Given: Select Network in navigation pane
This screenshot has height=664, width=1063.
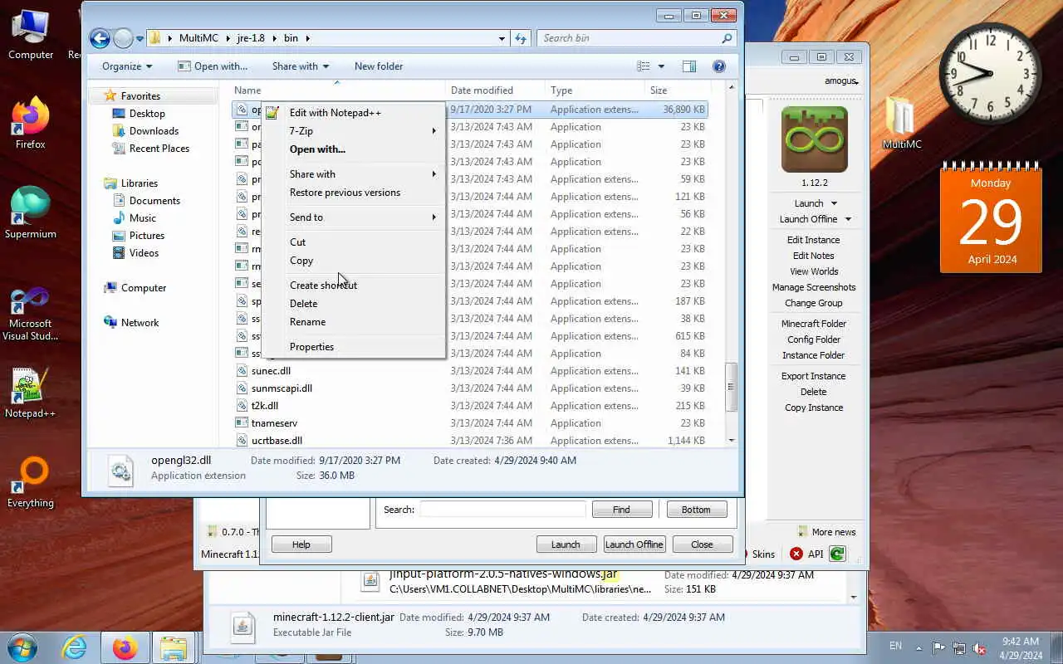Looking at the screenshot, I should (140, 323).
